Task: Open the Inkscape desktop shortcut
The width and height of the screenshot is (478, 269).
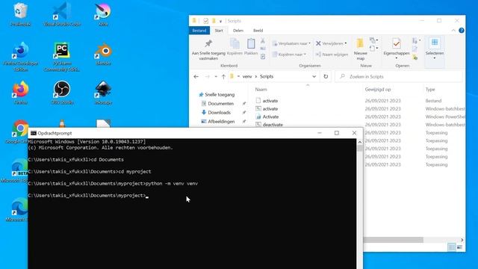Action: 103,93
